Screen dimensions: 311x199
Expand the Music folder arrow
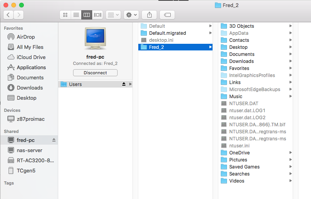[x=291, y=97]
